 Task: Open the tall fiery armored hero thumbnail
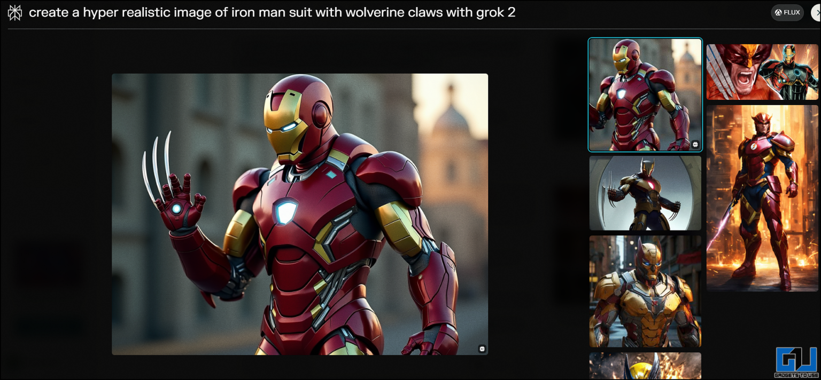[762, 198]
